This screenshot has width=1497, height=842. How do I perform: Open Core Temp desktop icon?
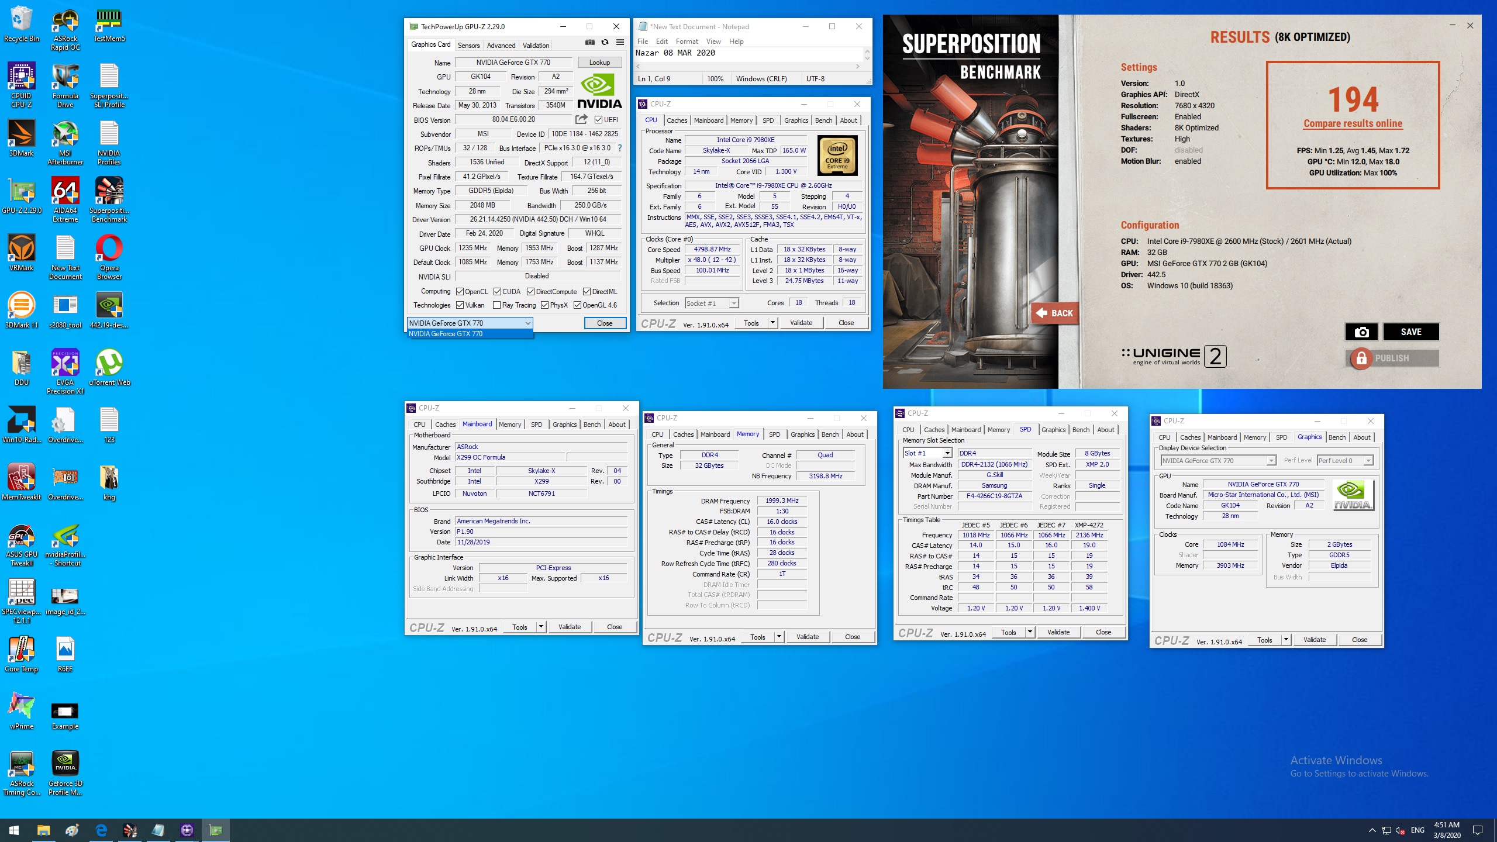pyautogui.click(x=22, y=654)
